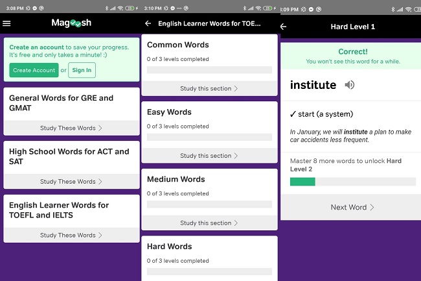The image size is (421, 281).
Task: Open Study this section for Medium Words
Action: pos(209,223)
